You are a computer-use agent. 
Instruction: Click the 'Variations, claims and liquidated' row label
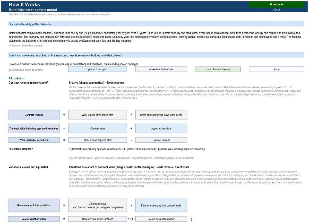(28, 167)
